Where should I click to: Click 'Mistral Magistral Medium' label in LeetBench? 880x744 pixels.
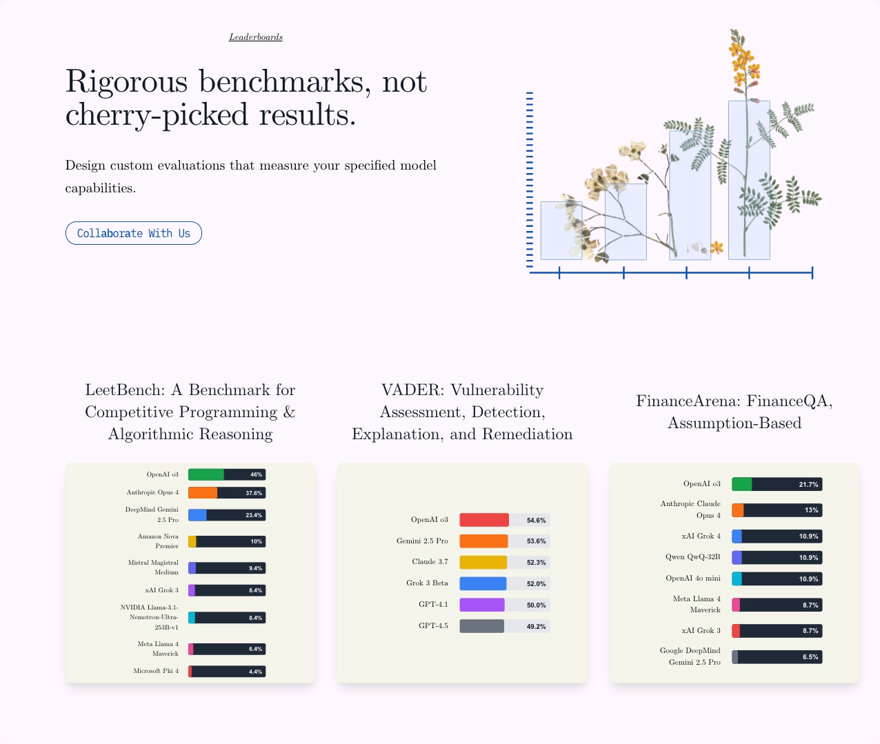[x=153, y=567]
